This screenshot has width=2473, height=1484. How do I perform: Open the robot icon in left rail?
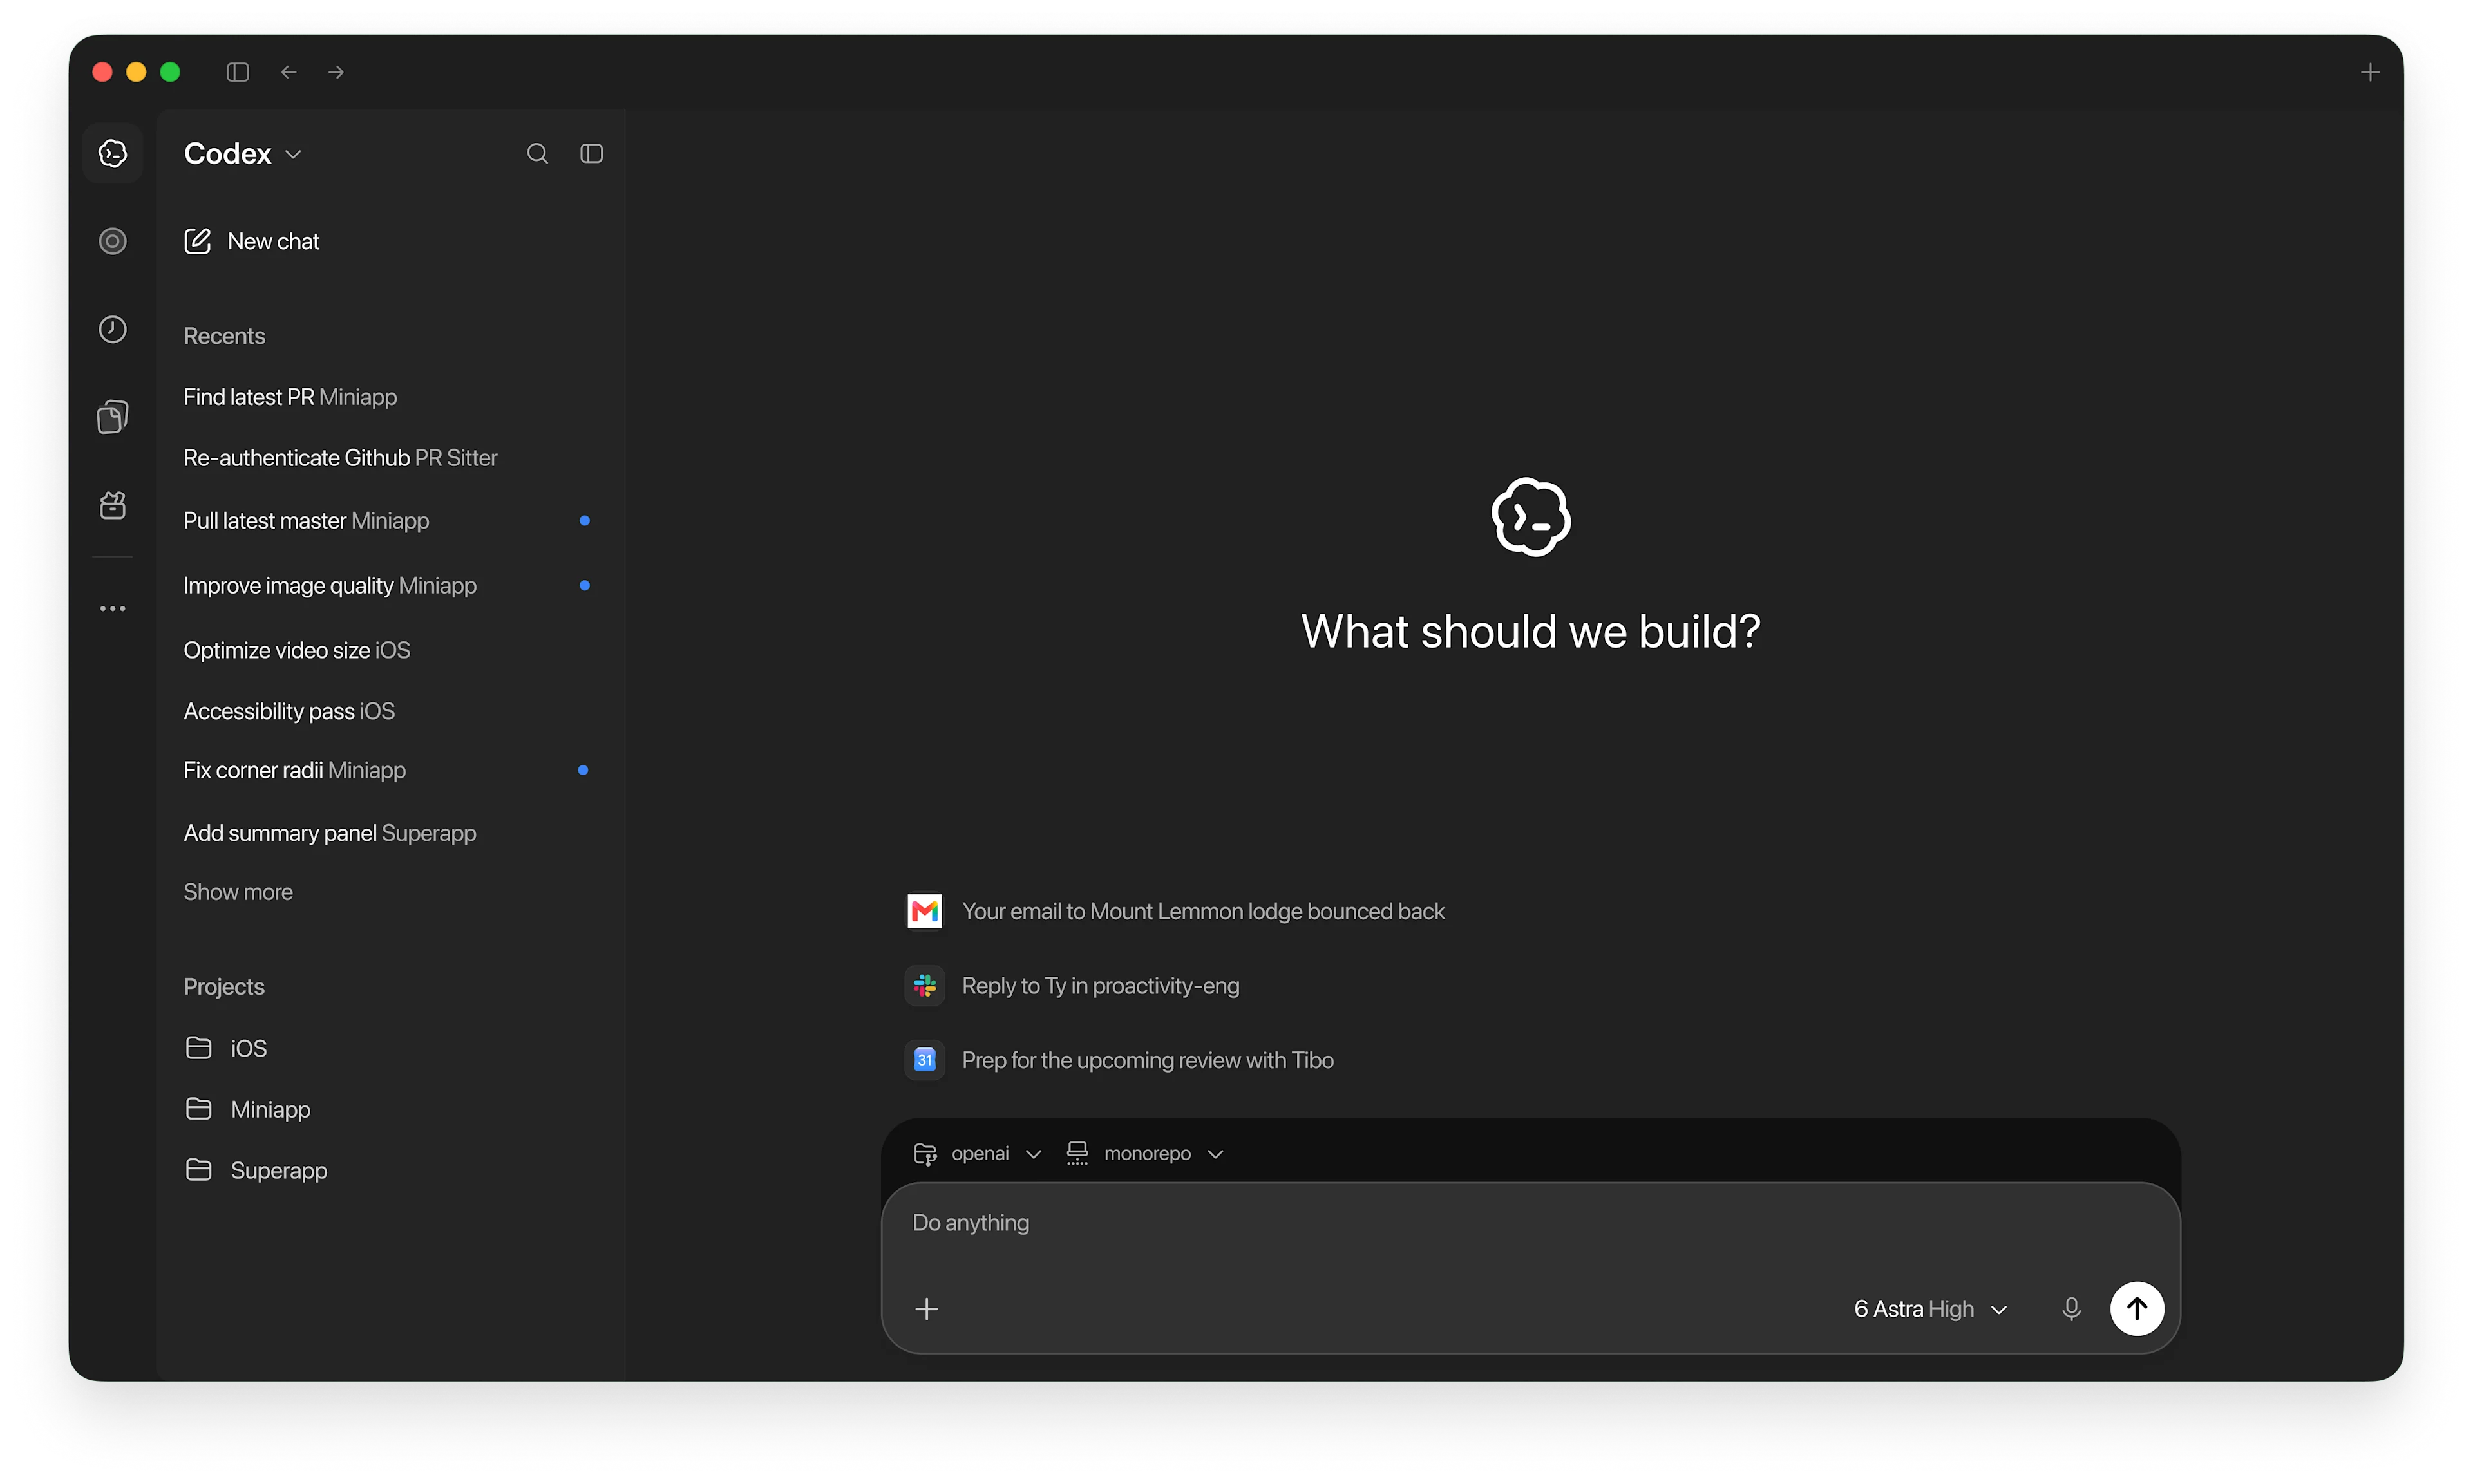click(x=113, y=505)
